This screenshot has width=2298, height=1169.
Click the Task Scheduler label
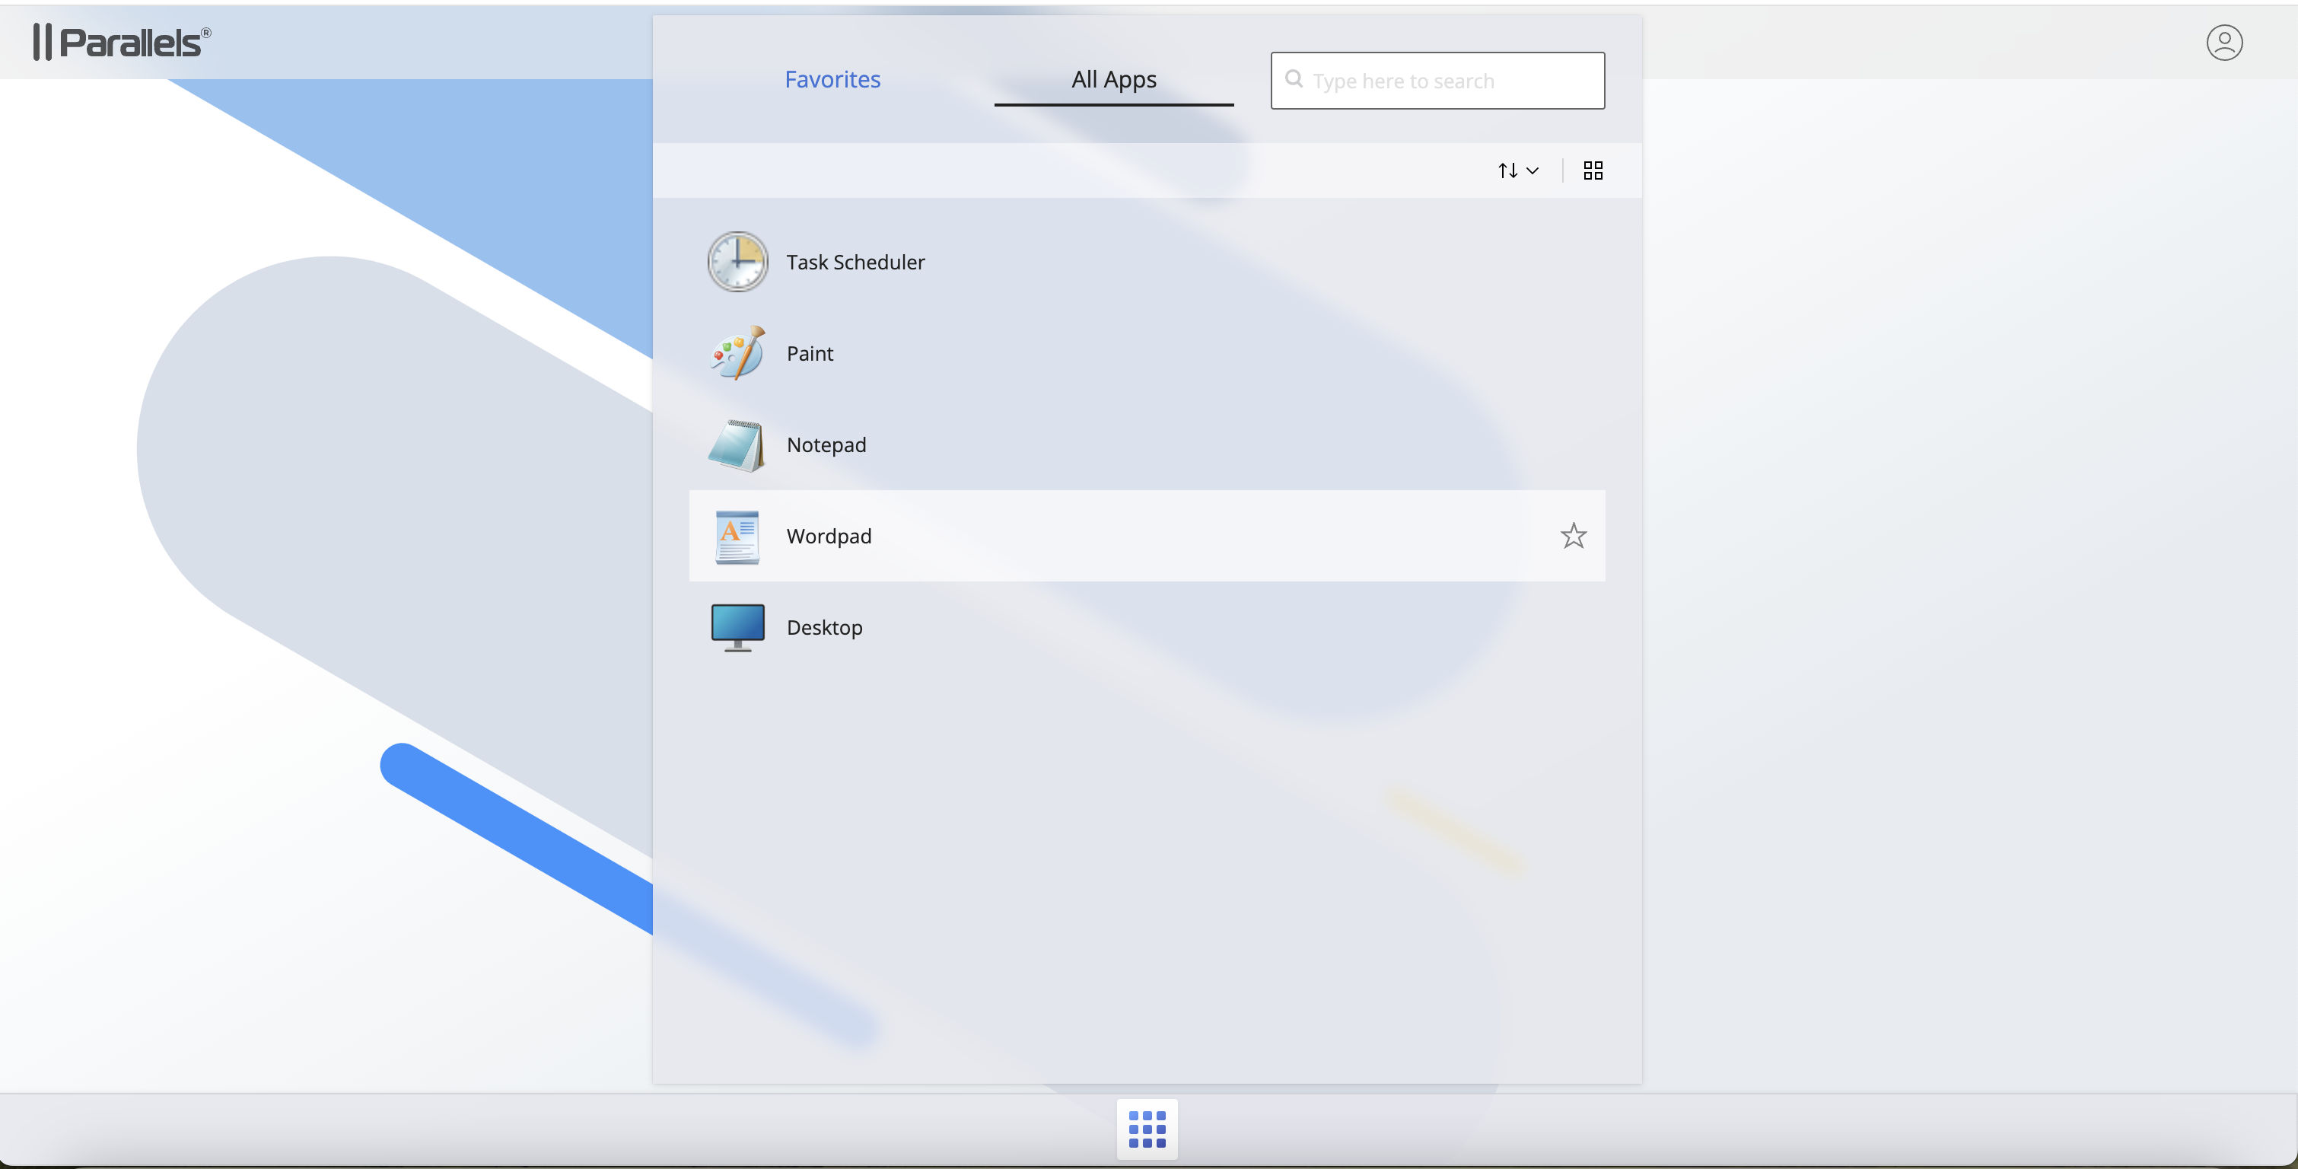point(855,263)
